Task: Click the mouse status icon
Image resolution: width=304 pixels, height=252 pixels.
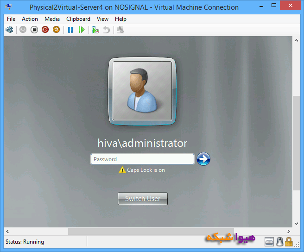Action: [279, 242]
